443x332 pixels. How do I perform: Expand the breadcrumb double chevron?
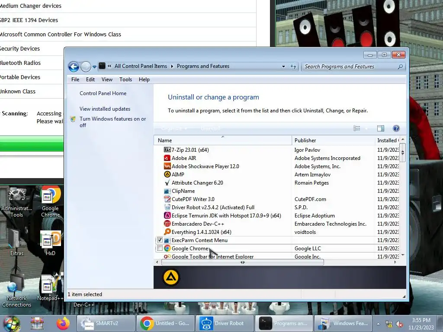(109, 66)
